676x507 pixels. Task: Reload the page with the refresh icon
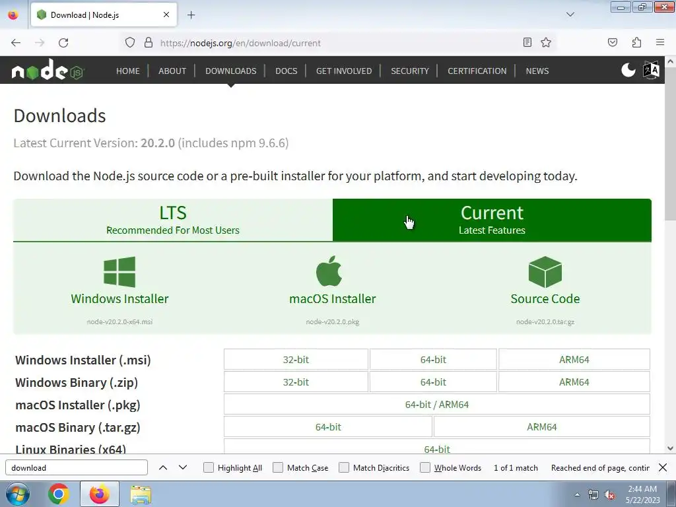coord(63,43)
